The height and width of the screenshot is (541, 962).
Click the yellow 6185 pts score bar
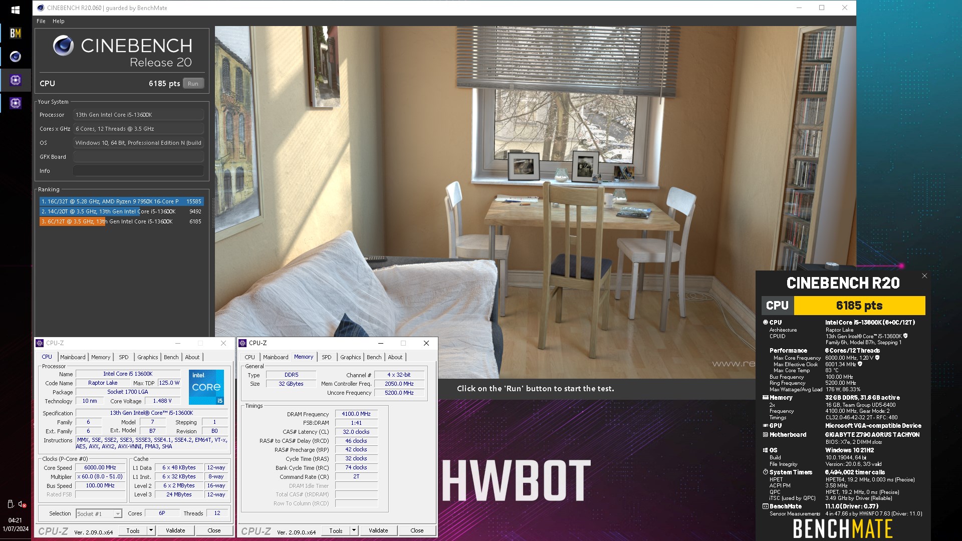[x=859, y=306]
